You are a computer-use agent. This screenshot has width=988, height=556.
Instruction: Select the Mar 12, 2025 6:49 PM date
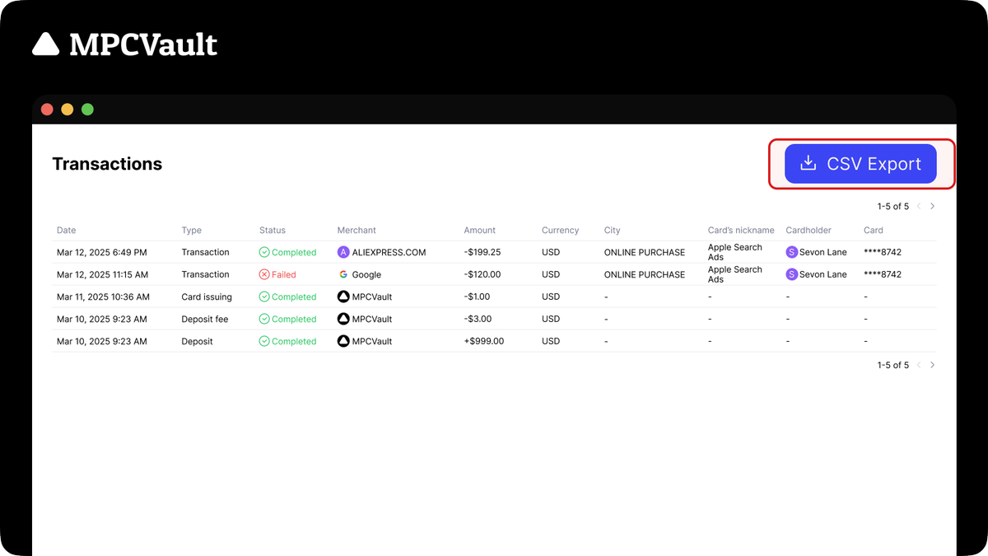tap(102, 252)
